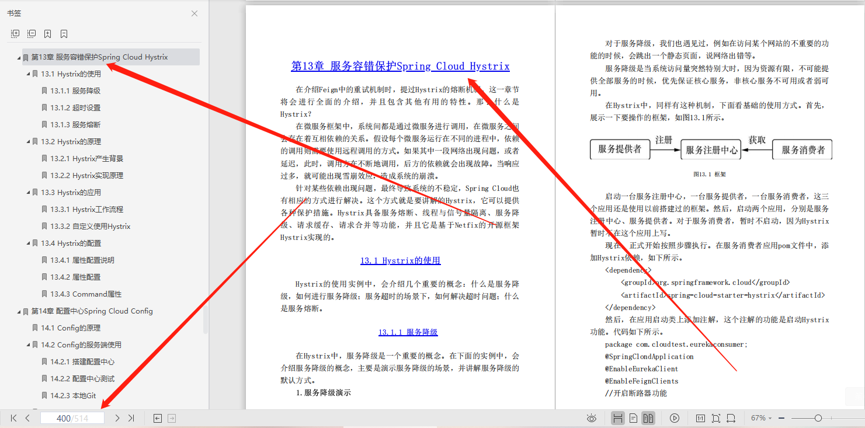Click the zoom out minus button
865x428 pixels.
point(782,418)
